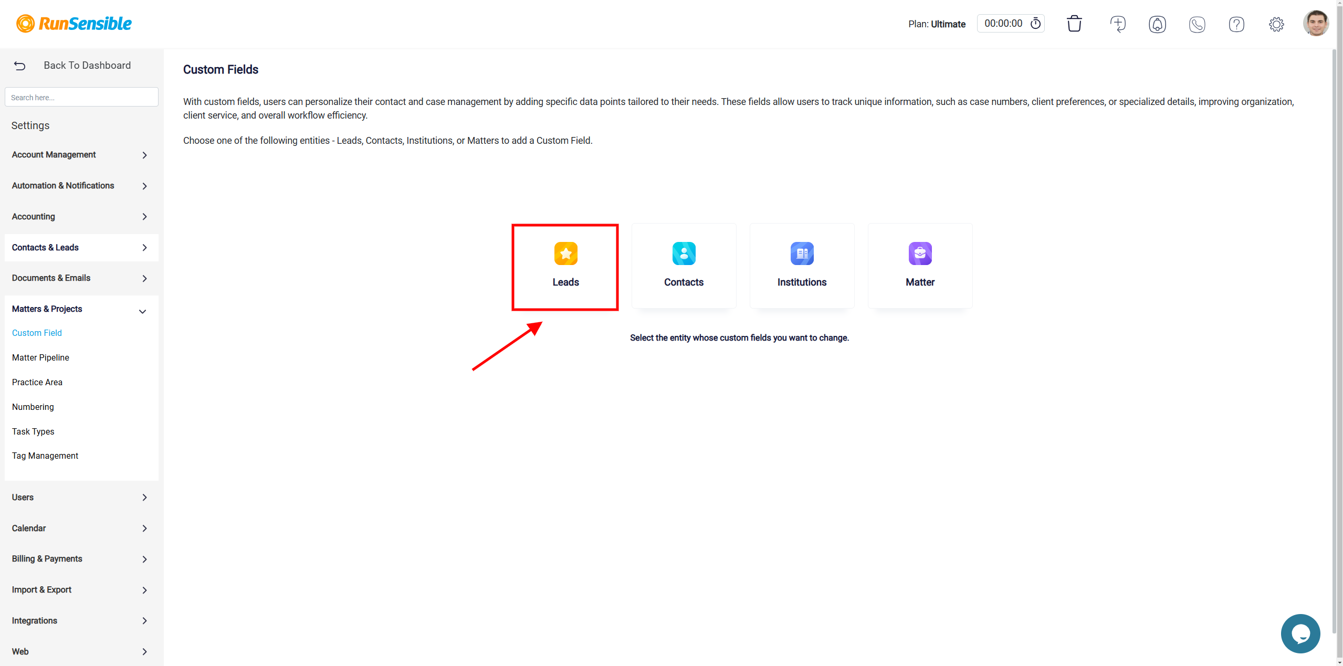This screenshot has width=1343, height=666.
Task: Click the notifications bell icon
Action: pyautogui.click(x=1156, y=24)
